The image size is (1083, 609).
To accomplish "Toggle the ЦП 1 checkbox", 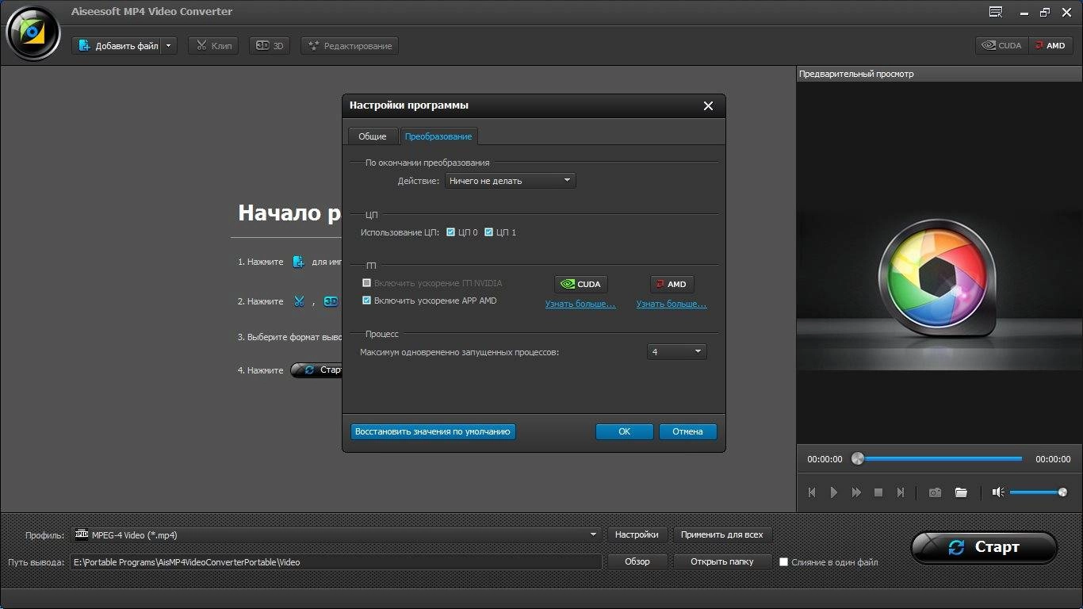I will click(x=489, y=232).
